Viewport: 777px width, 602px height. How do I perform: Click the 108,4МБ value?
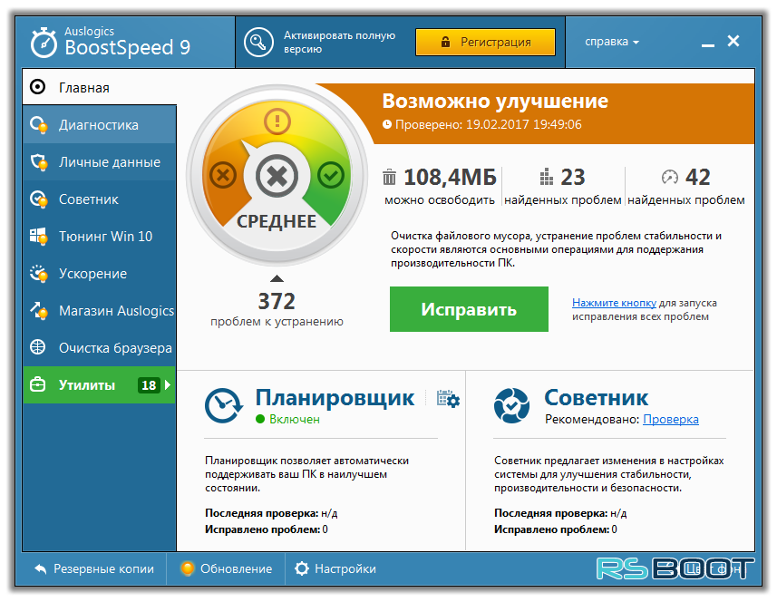point(450,177)
